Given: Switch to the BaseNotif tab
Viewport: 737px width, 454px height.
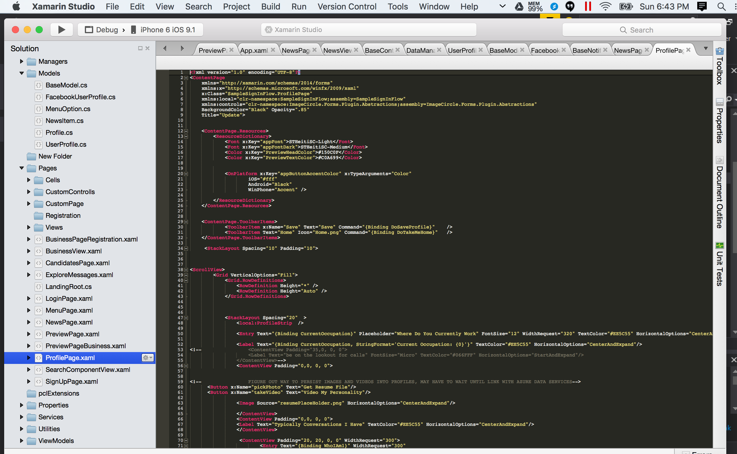Looking at the screenshot, I should (587, 50).
